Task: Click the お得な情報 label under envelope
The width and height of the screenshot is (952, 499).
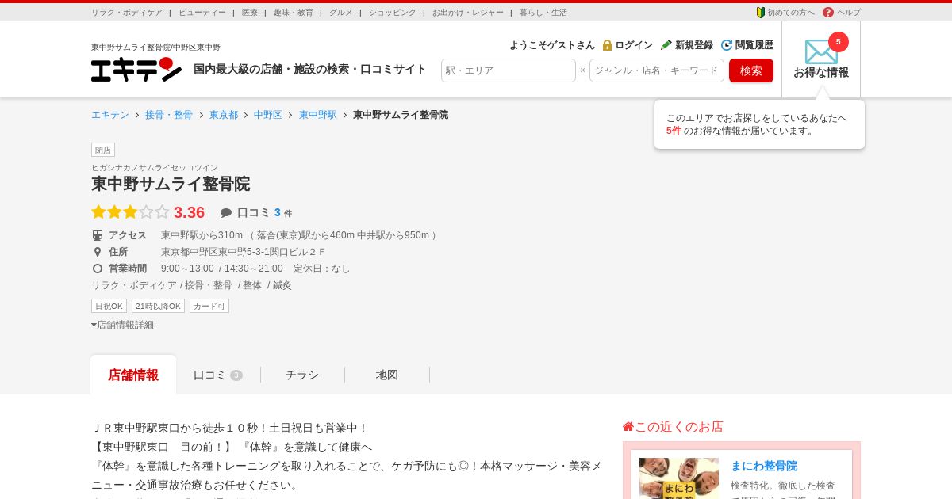Action: [x=821, y=72]
